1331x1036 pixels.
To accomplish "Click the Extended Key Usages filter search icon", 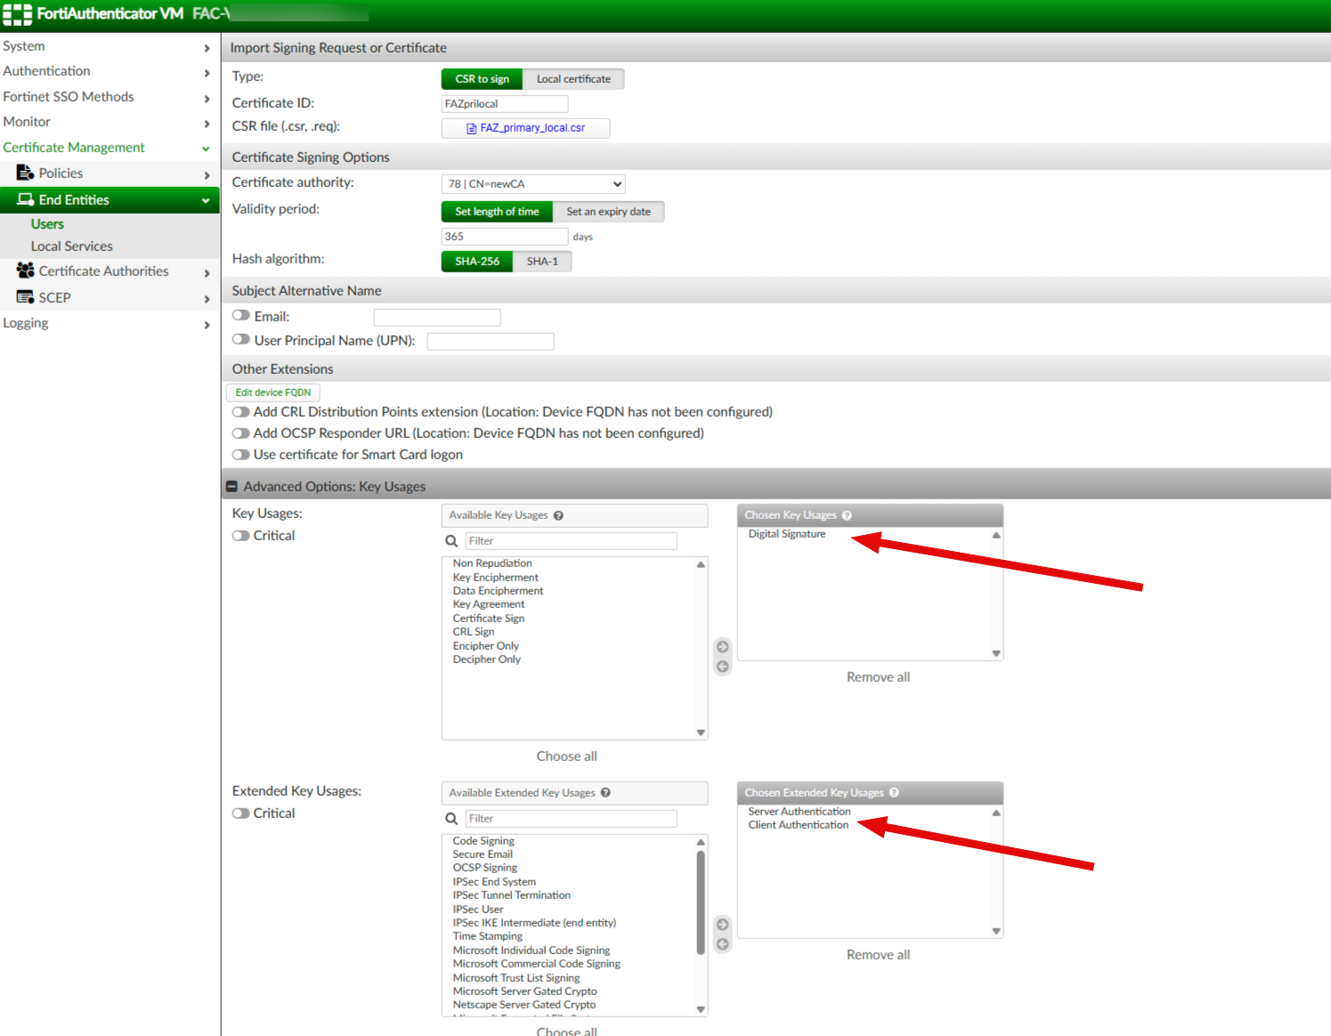I will point(451,819).
